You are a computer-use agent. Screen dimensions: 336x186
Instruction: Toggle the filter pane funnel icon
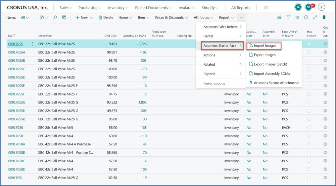point(288,17)
